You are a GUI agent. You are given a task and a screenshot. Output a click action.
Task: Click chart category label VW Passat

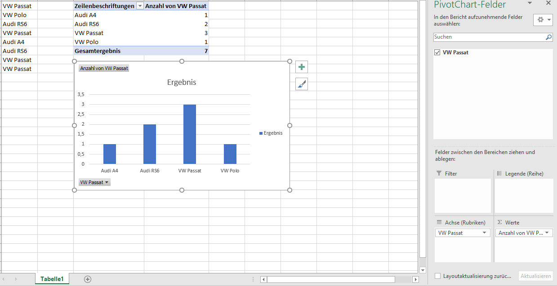coord(190,171)
